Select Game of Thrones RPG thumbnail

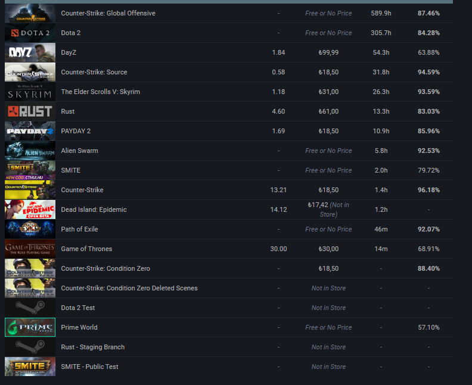(30, 249)
